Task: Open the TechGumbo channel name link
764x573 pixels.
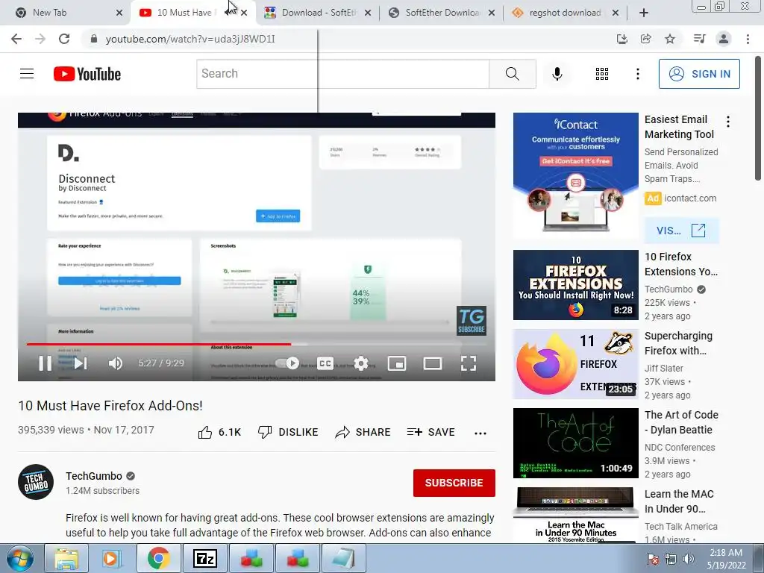Action: click(94, 476)
